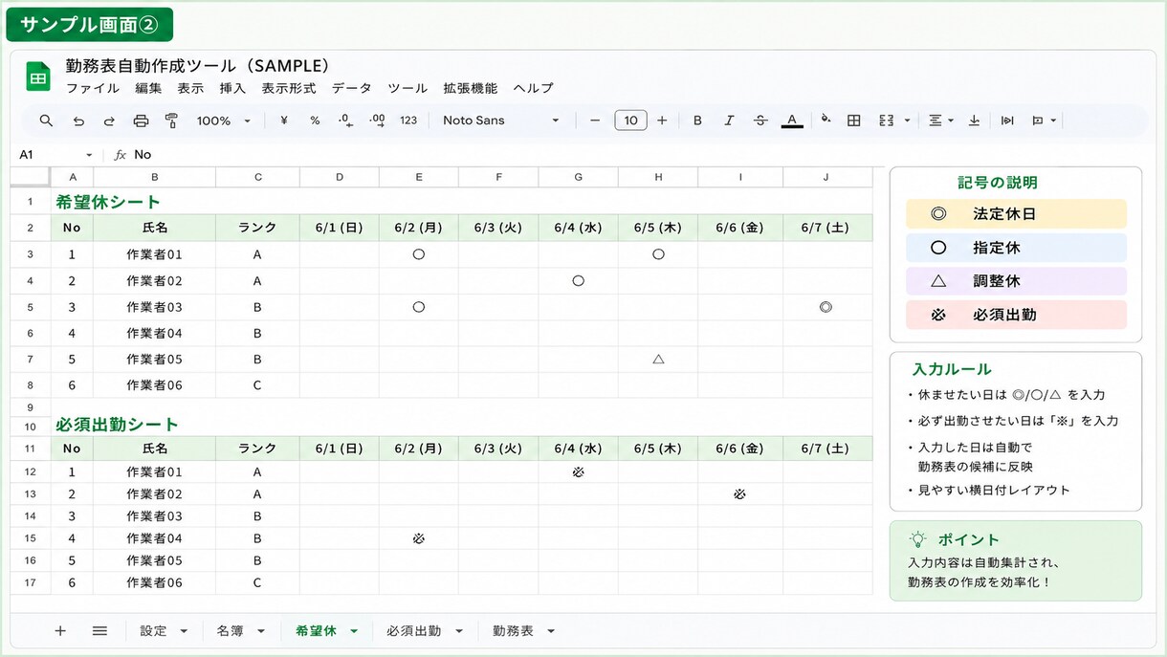This screenshot has height=657, width=1167.
Task: Click the search magnifier icon in toolbar
Action: pos(46,120)
